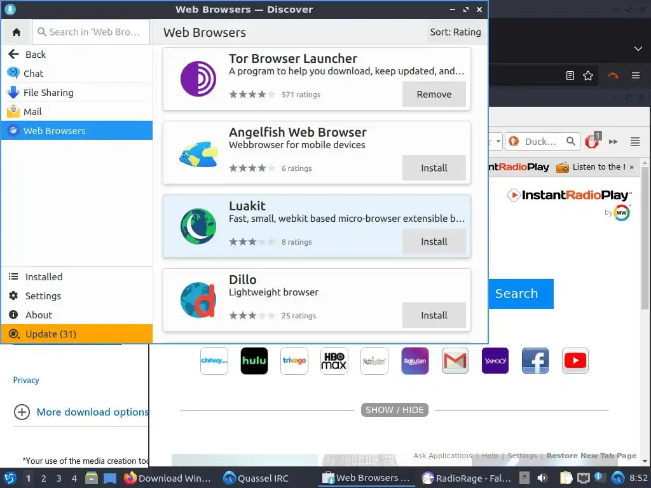
Task: Click the Tor Browser Launcher icon
Action: (198, 79)
